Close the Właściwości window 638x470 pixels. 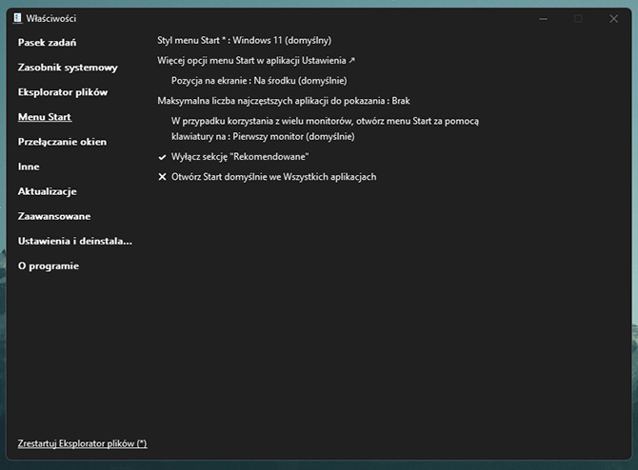613,19
